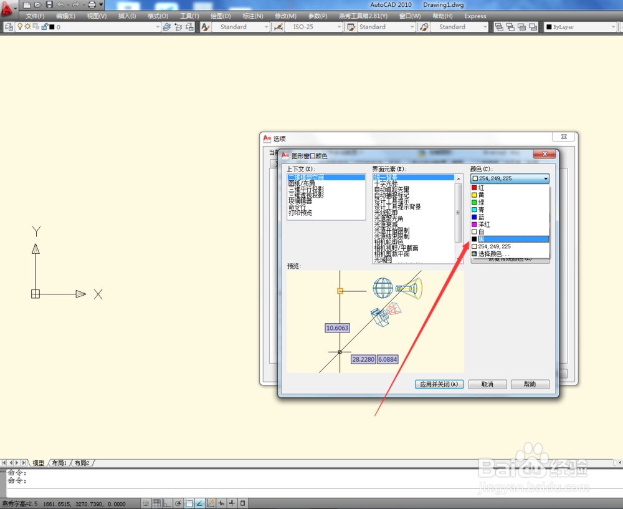Click the Layer States Manager icon
The height and width of the screenshot is (509, 623).
click(x=189, y=27)
